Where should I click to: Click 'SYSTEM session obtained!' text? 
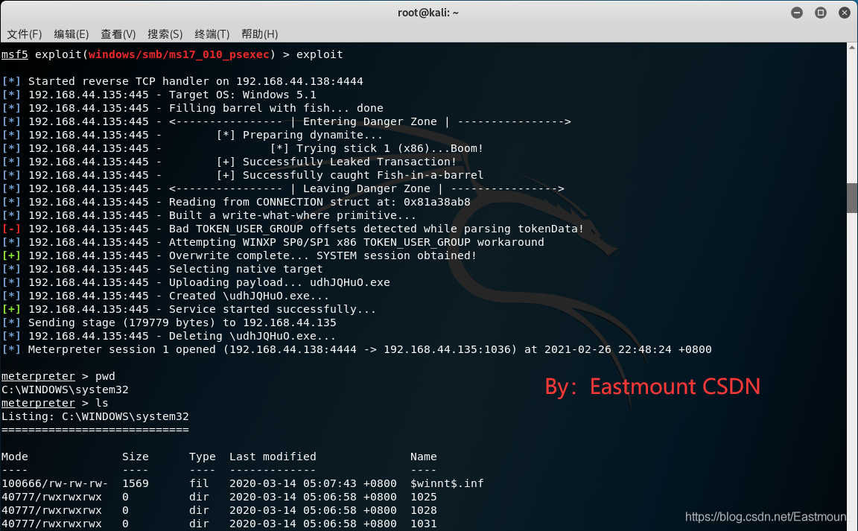pyautogui.click(x=396, y=255)
